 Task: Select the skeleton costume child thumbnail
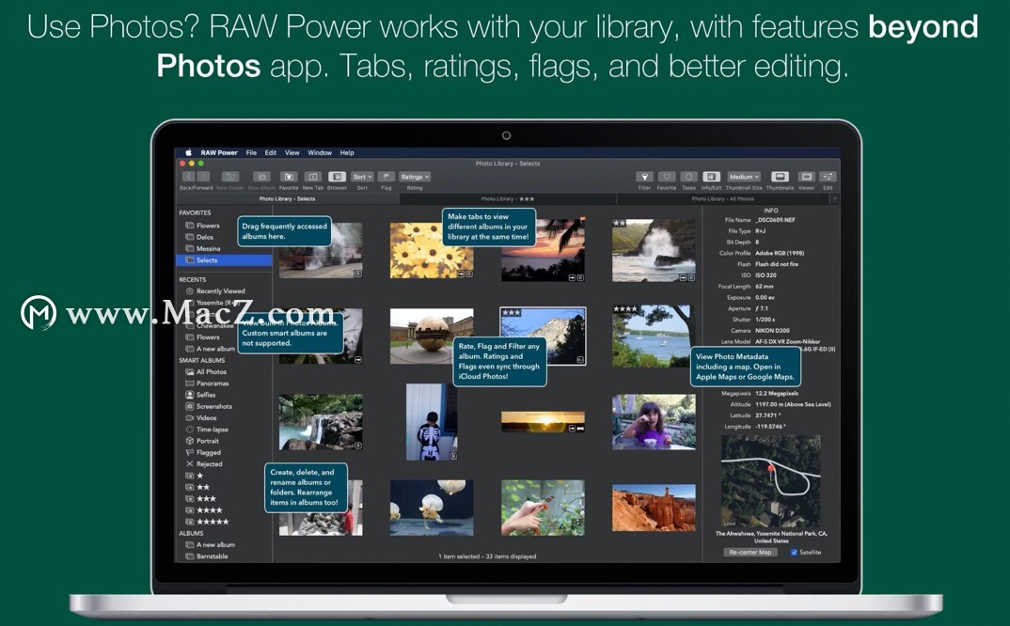432,422
